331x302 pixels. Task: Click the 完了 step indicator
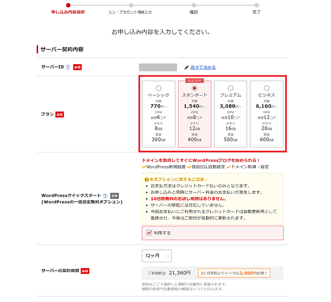click(x=257, y=12)
